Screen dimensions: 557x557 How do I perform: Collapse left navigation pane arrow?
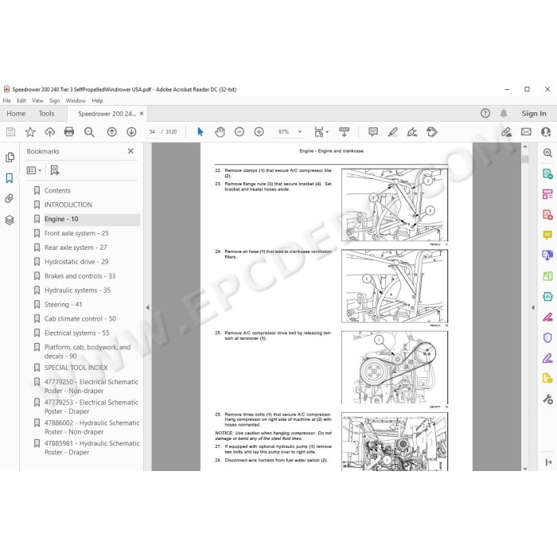[x=148, y=308]
